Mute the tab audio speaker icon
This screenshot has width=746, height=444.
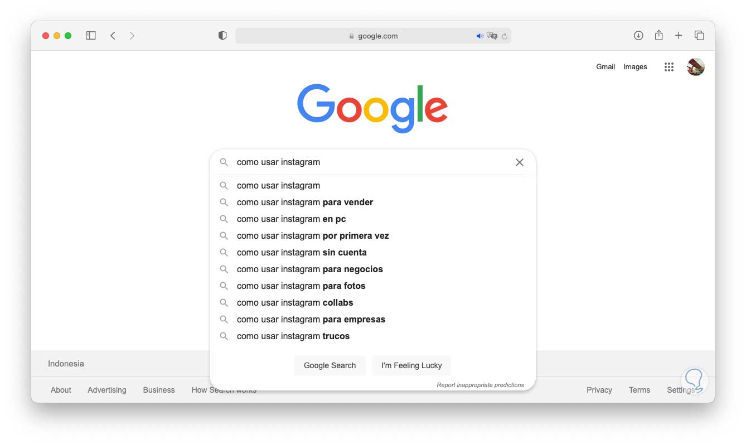[479, 36]
